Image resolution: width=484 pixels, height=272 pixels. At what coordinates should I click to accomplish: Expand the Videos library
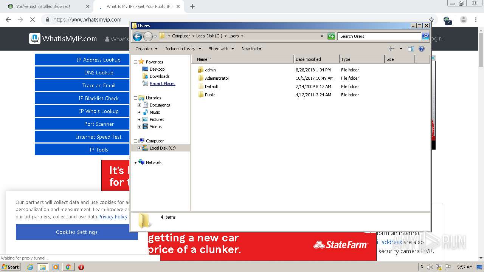139,127
